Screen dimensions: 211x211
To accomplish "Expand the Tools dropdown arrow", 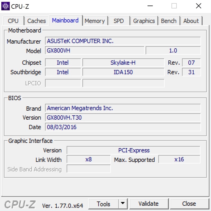I will point(122,204).
